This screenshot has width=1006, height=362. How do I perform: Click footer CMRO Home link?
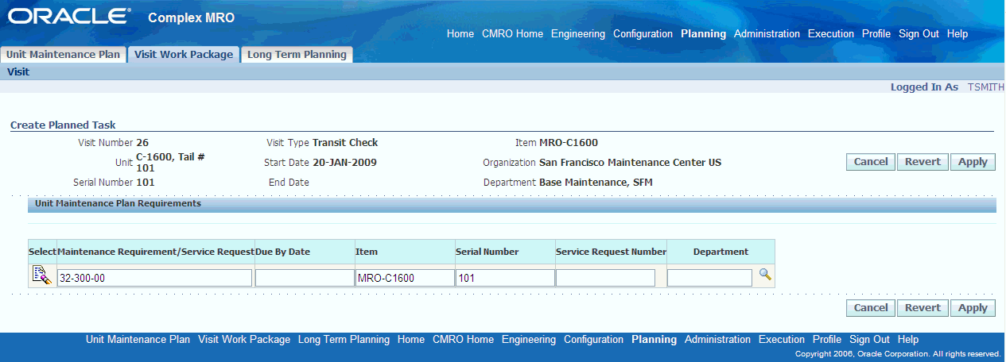coord(463,339)
